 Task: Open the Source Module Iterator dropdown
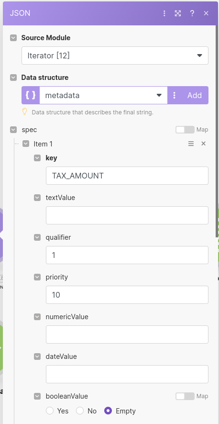tap(115, 56)
